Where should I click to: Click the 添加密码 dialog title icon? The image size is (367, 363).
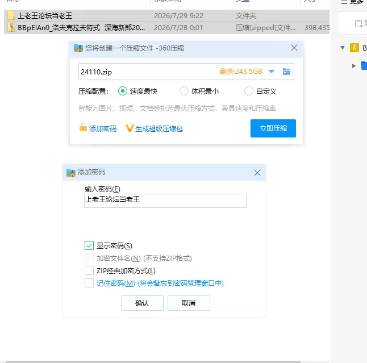coord(71,173)
